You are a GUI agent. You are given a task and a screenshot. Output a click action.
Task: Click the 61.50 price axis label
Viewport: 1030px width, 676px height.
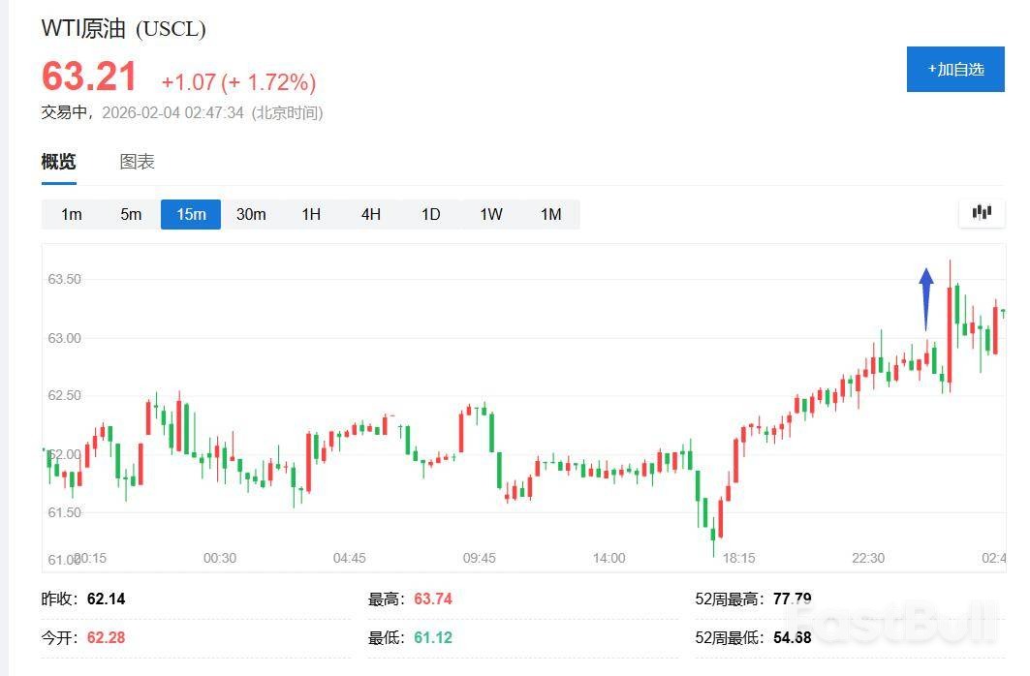tap(64, 512)
